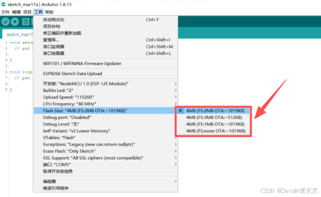Click line number 9 in the gutter
Image resolution: width=321 pixels, height=197 pixels.
tap(6, 90)
